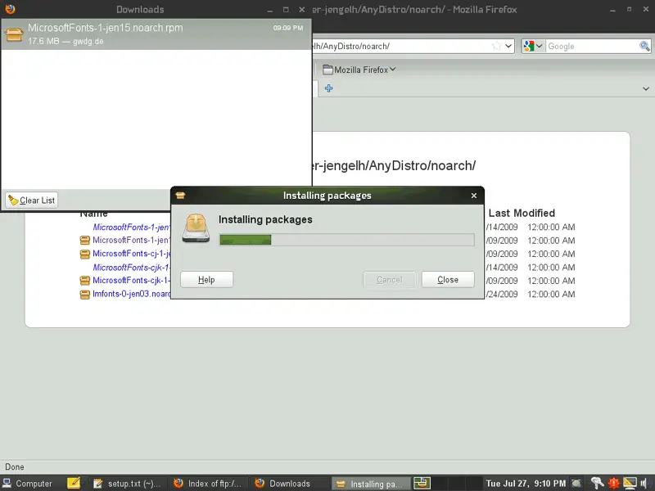Click the taskbar clock showing Tue Jul 27
This screenshot has height=491, width=655.
[x=526, y=484]
